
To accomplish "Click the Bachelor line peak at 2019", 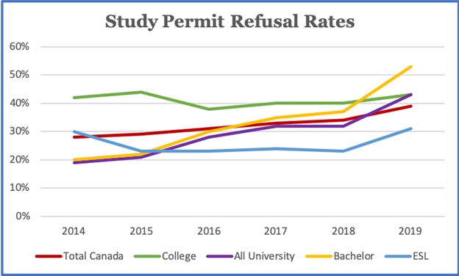I will (410, 67).
